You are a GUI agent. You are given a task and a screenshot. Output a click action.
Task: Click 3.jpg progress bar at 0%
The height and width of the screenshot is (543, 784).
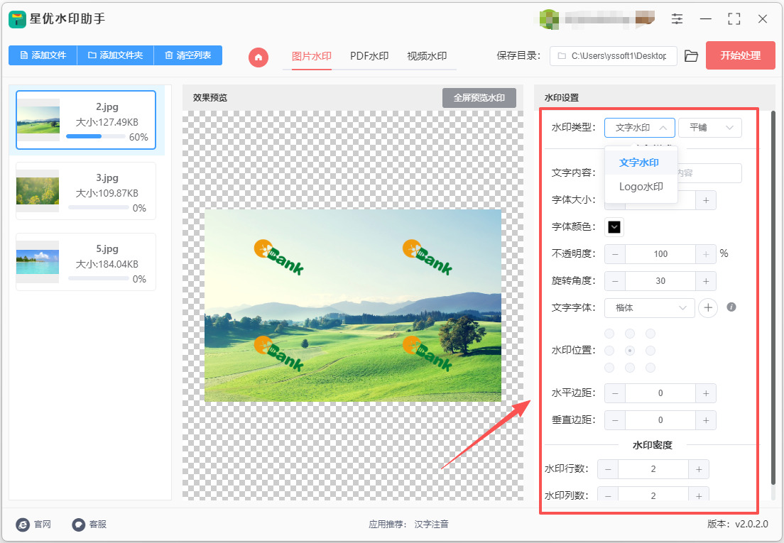click(99, 207)
